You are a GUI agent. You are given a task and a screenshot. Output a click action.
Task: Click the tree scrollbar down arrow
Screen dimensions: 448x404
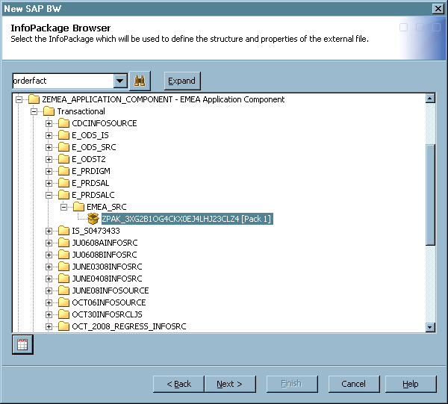point(430,326)
